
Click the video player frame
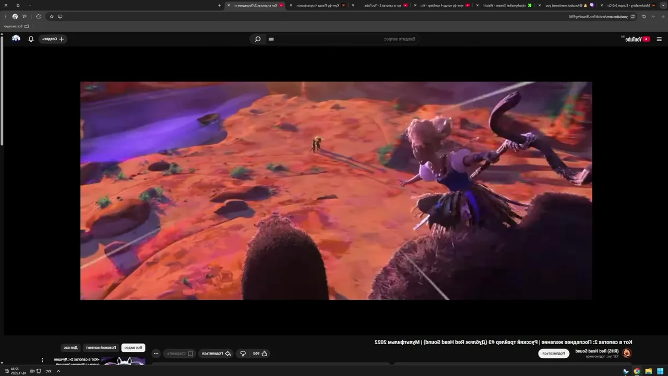click(336, 191)
